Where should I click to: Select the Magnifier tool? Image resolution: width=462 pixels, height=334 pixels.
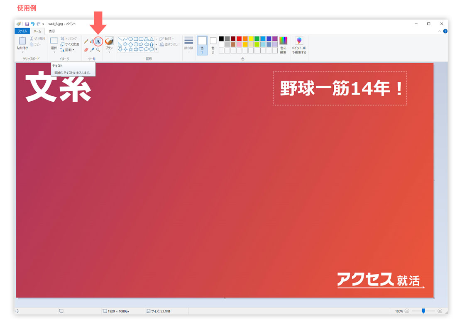click(98, 50)
